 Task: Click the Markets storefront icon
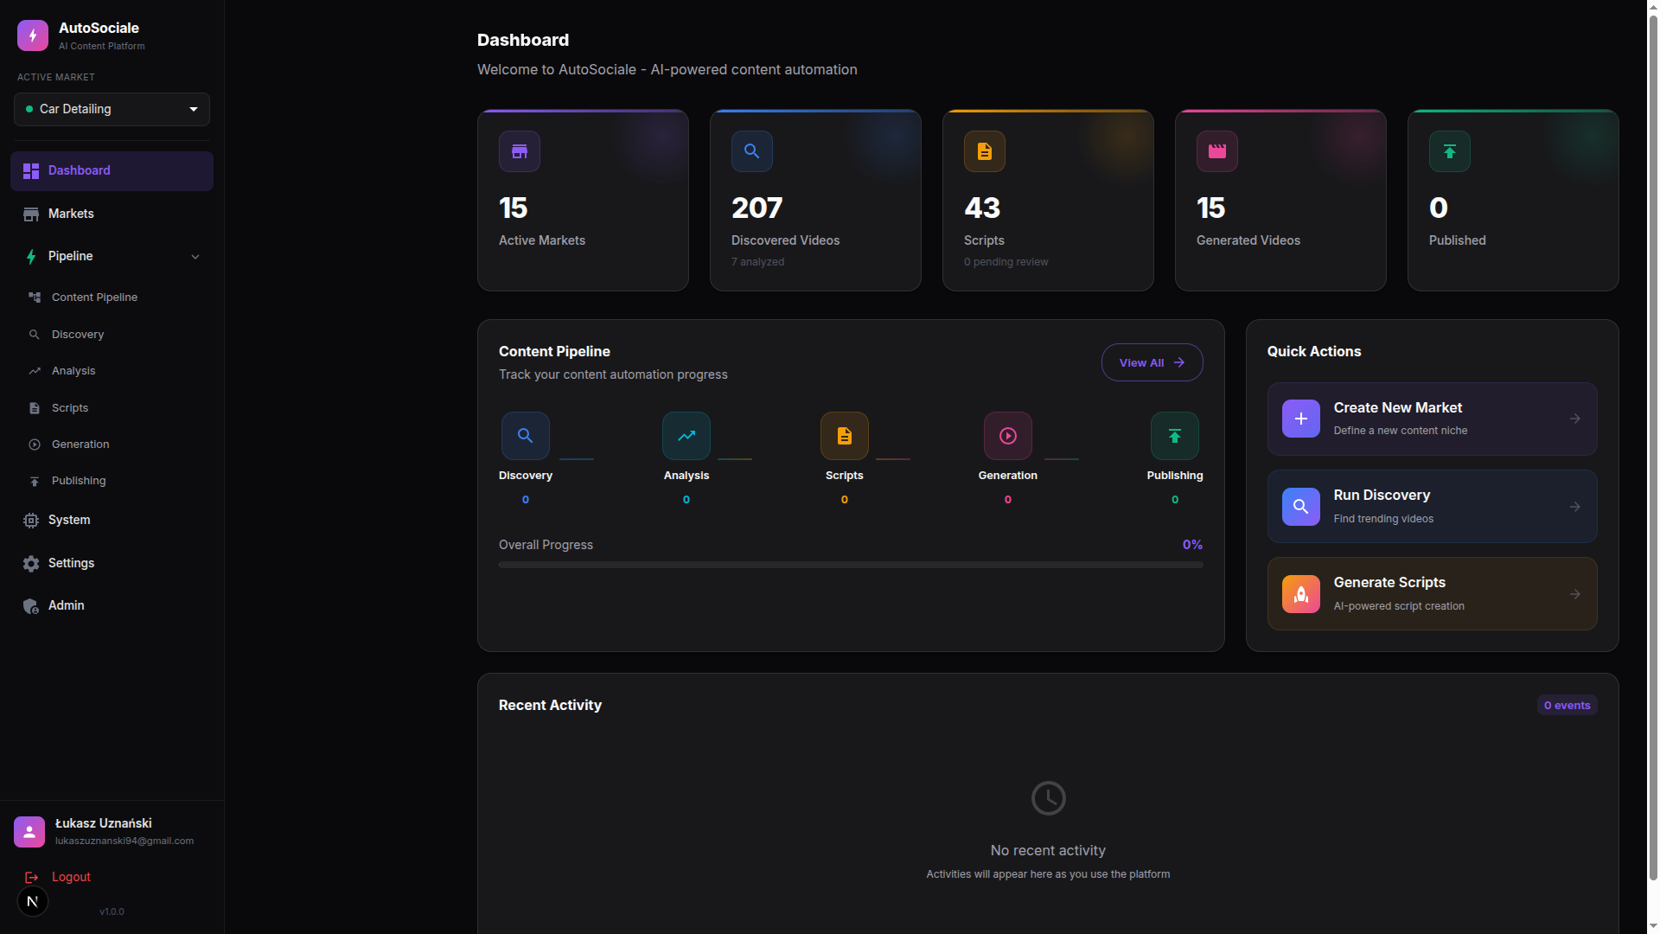click(30, 214)
